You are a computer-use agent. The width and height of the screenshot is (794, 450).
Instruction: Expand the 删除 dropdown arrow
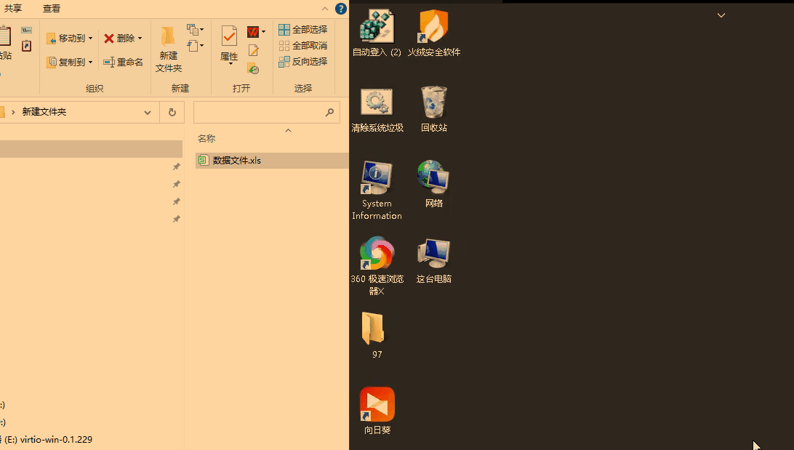140,39
